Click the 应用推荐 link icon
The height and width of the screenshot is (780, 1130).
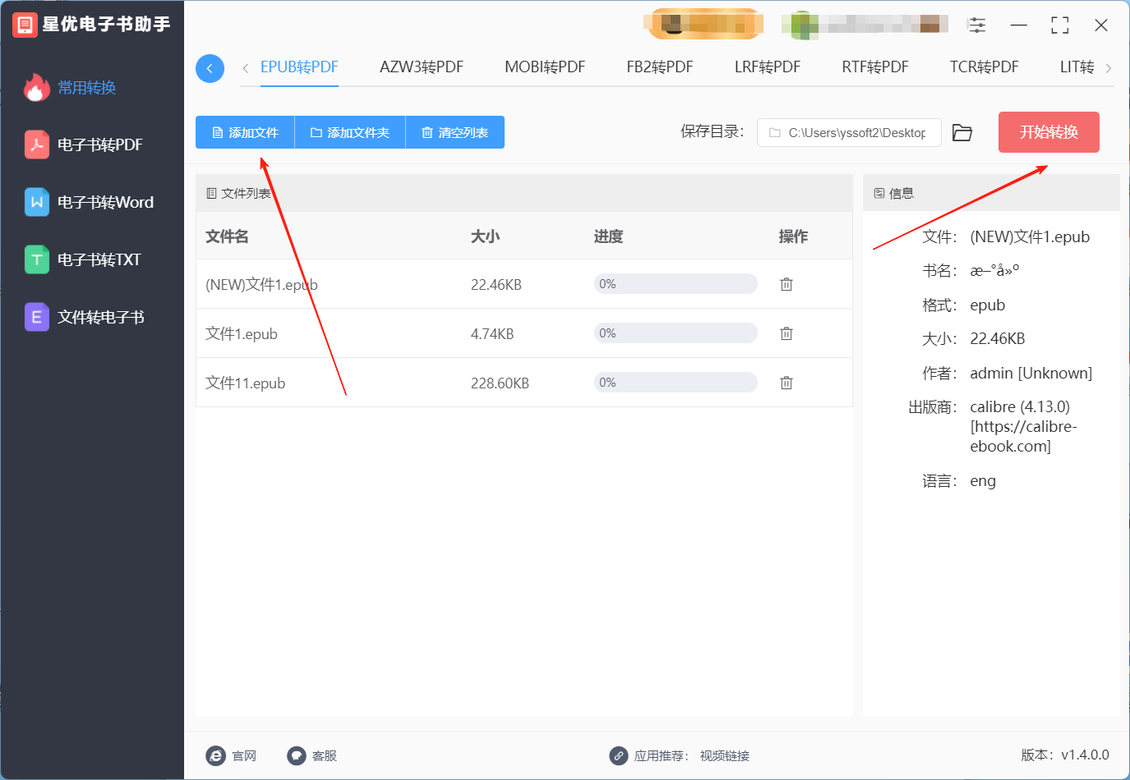click(619, 755)
